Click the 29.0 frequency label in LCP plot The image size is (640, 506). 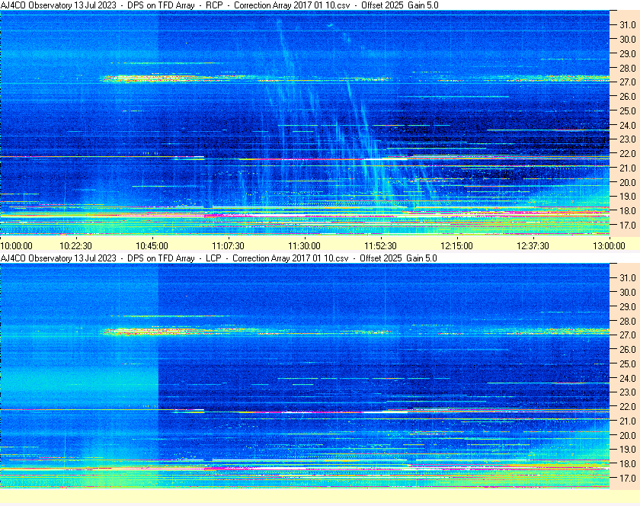tap(628, 306)
